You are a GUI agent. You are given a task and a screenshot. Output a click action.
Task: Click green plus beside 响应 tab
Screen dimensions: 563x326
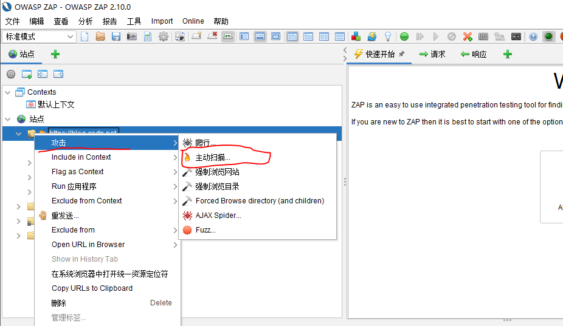508,54
